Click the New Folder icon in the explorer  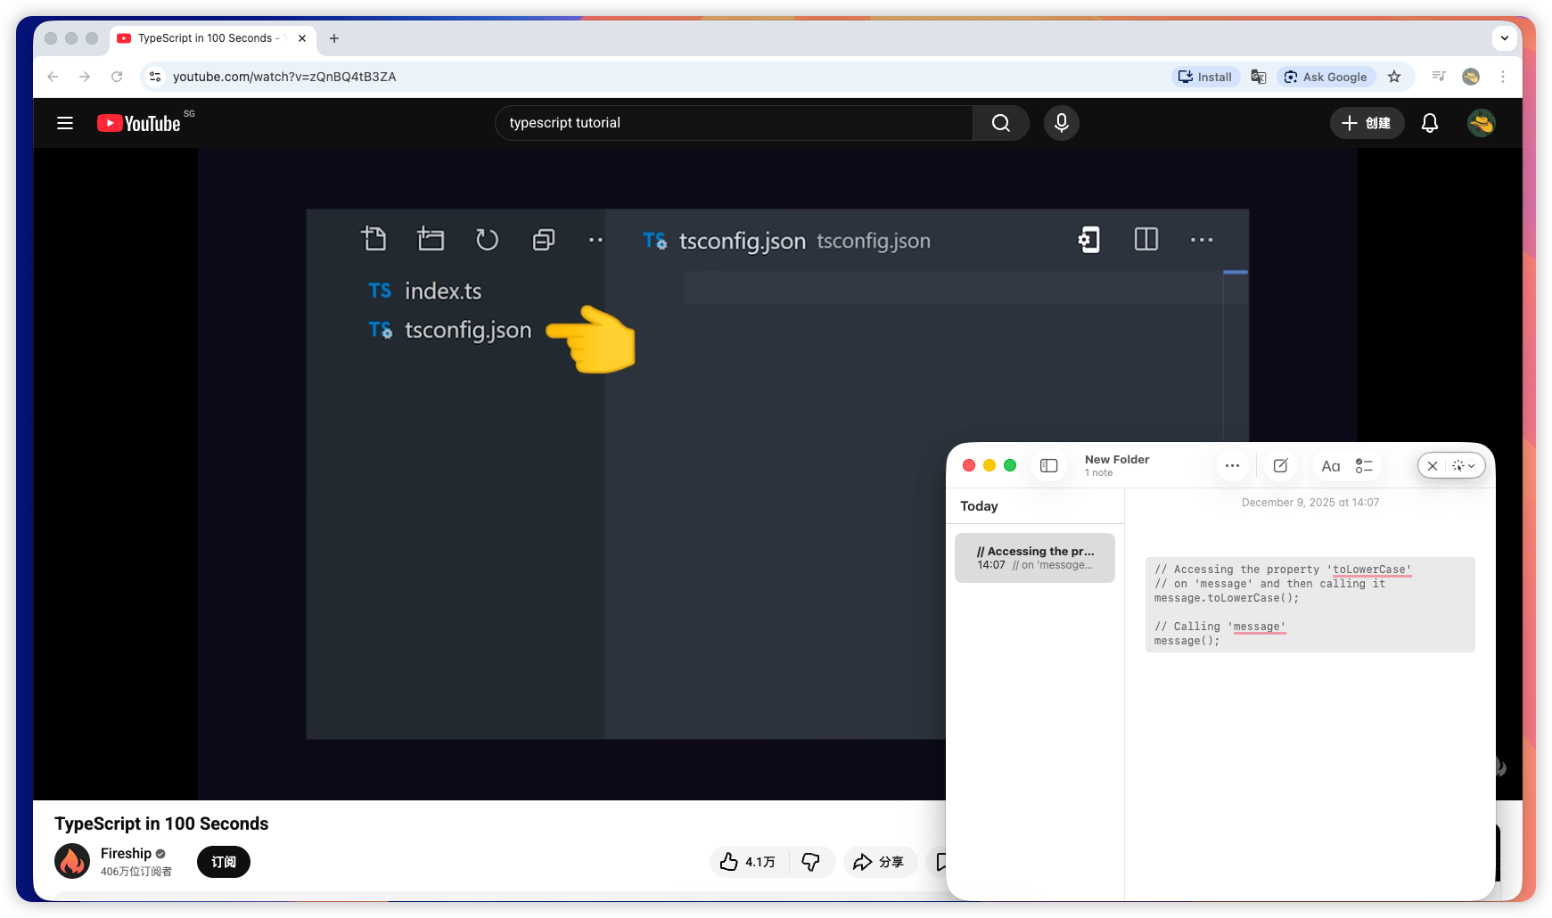click(431, 239)
